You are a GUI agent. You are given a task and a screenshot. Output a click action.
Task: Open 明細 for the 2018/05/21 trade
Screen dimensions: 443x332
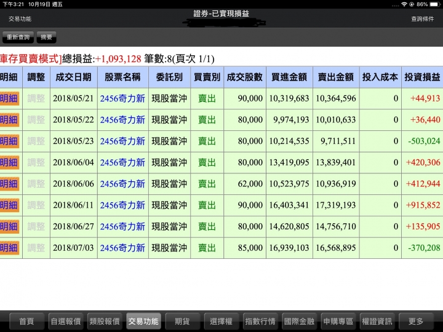(x=9, y=98)
